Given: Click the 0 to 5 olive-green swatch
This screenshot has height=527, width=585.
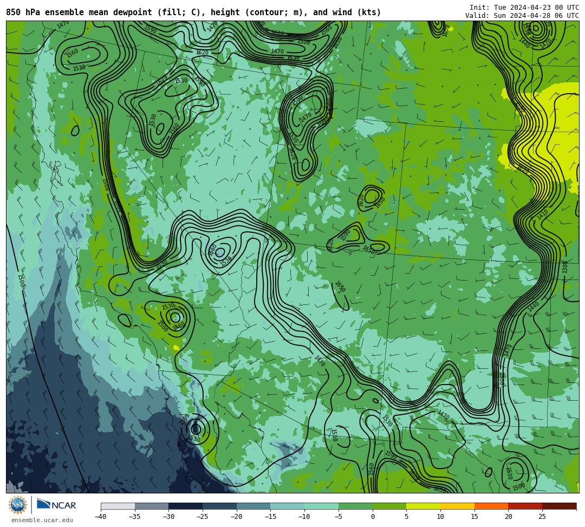Looking at the screenshot, I should (x=389, y=506).
